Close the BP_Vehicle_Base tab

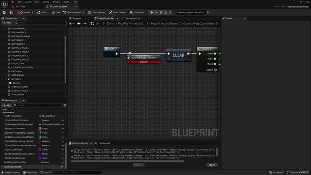[76, 6]
